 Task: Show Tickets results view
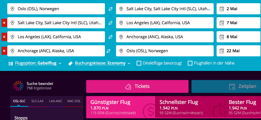pyautogui.click(x=137, y=86)
